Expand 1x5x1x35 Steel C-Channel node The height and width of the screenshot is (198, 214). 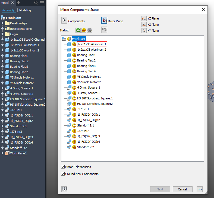(x=2, y=39)
